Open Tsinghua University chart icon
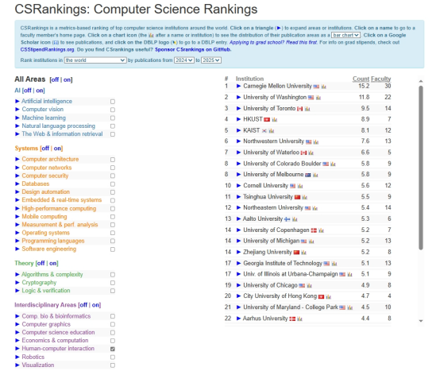 (305, 197)
